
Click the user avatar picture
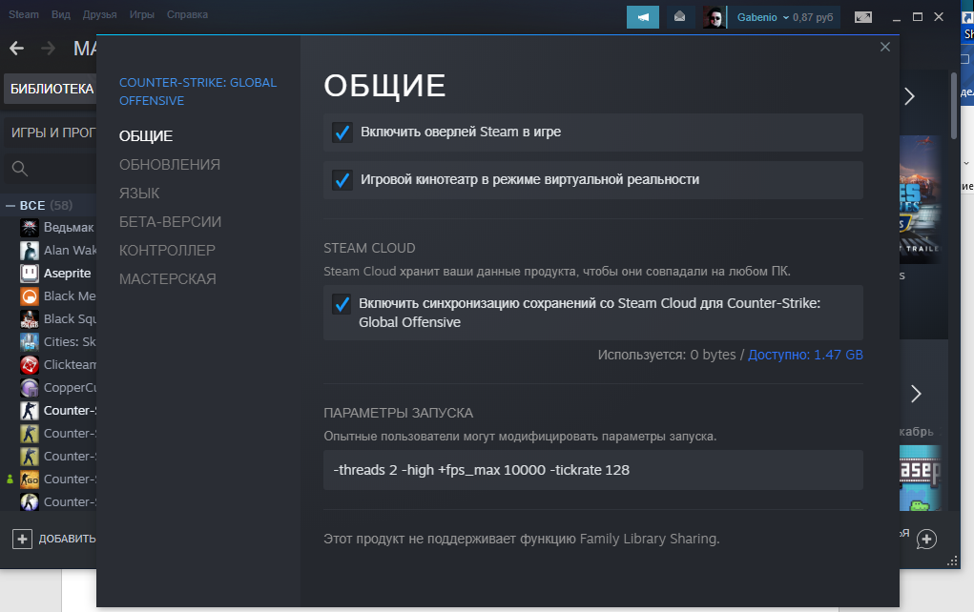(714, 17)
